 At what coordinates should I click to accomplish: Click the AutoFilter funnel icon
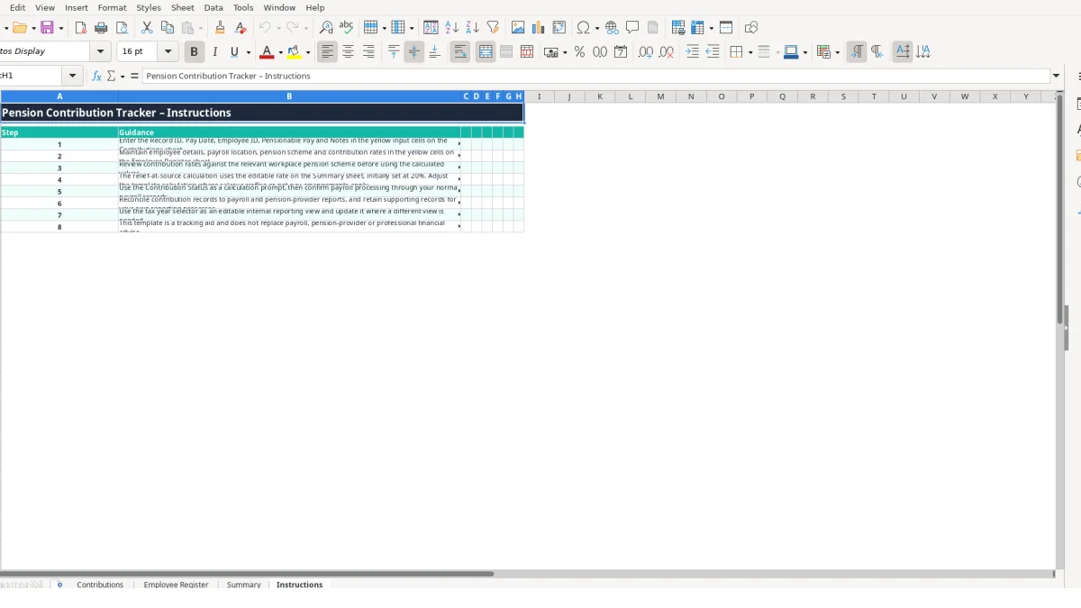[x=493, y=28]
